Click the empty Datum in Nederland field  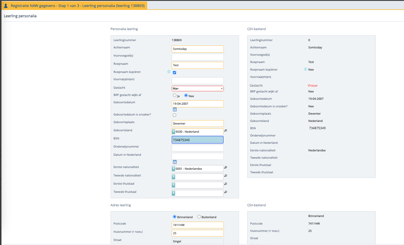[198, 156]
